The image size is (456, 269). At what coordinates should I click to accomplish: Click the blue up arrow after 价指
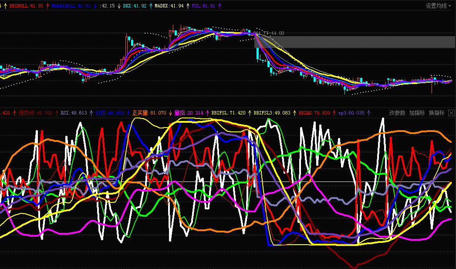coord(128,113)
